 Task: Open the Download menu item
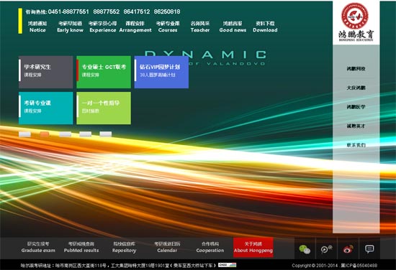(x=265, y=27)
